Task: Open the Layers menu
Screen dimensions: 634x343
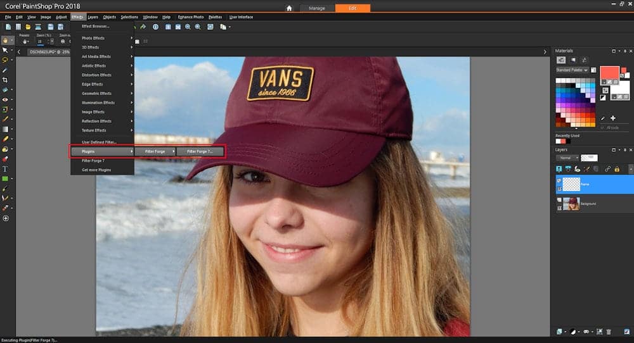Action: click(93, 17)
